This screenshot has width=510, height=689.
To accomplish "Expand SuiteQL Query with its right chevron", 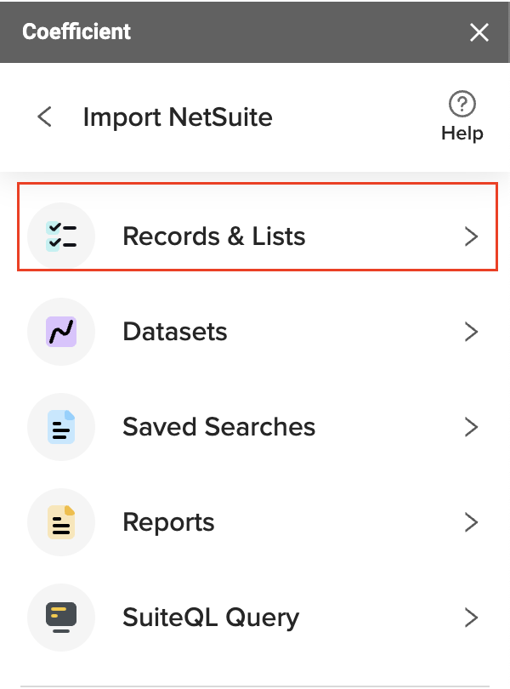I will click(472, 618).
